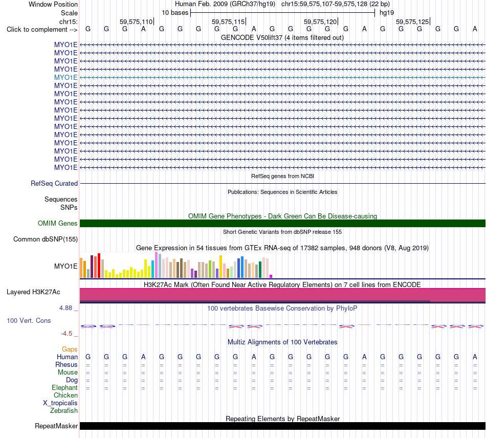This screenshot has width=486, height=438.
Task: Click the -4.5 lower conservation scale value
Action: click(67, 334)
